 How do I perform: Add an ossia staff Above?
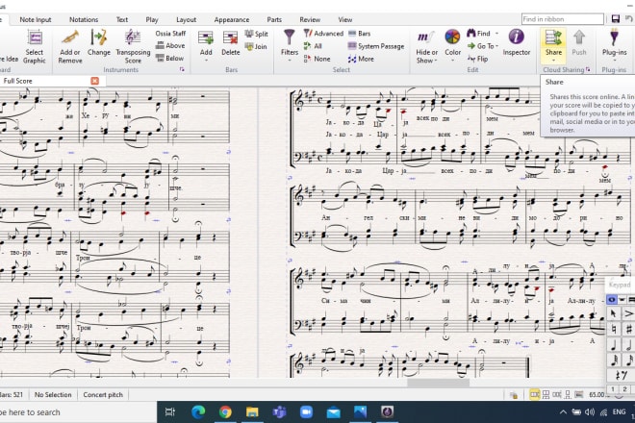(x=170, y=46)
